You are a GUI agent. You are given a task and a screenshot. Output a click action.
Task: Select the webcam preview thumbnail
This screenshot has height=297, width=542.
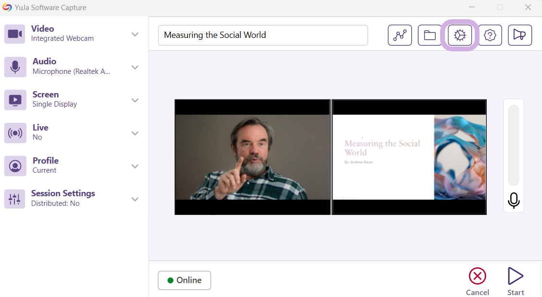[x=252, y=157]
